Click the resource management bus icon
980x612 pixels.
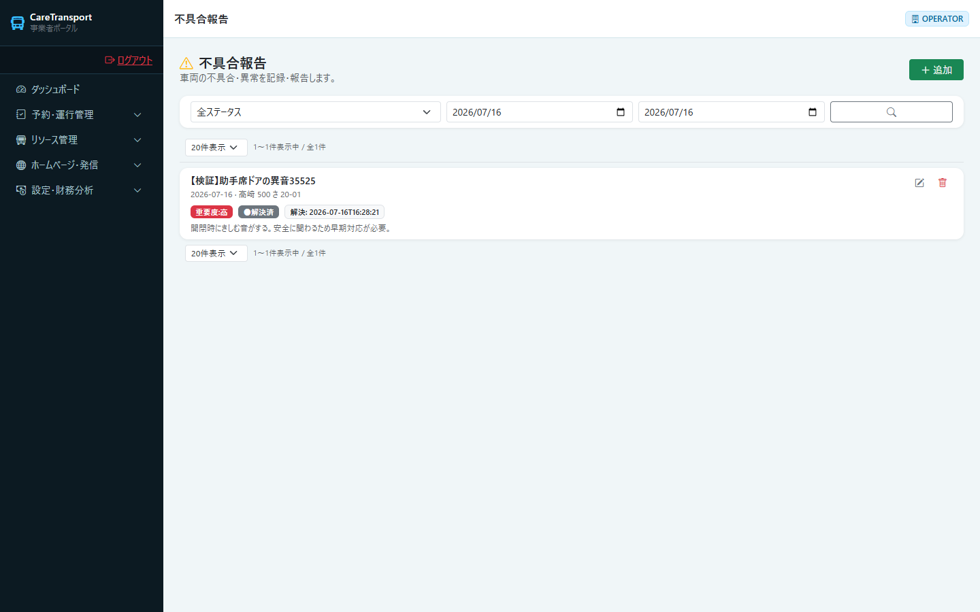pyautogui.click(x=21, y=139)
